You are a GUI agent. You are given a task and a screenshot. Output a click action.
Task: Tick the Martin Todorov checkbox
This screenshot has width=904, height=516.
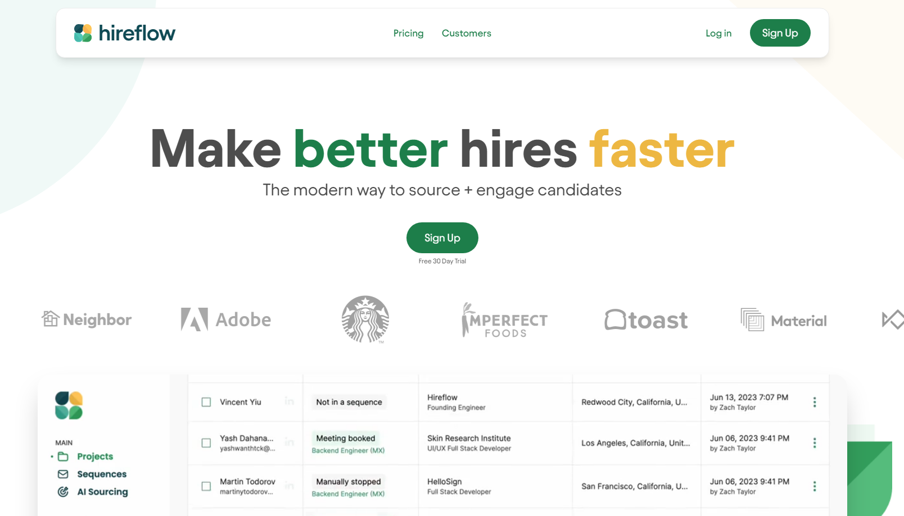click(x=206, y=486)
